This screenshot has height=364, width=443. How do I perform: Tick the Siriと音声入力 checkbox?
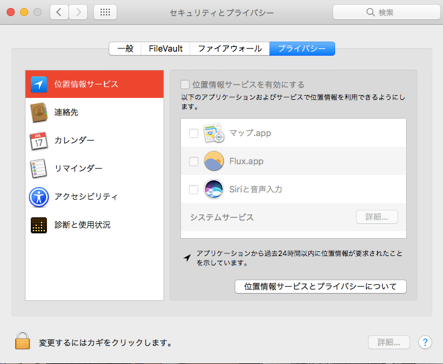[194, 189]
